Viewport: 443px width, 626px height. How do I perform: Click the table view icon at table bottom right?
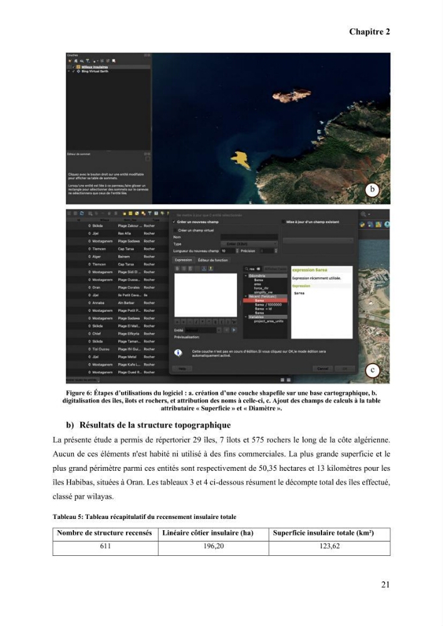pyautogui.click(x=288, y=380)
